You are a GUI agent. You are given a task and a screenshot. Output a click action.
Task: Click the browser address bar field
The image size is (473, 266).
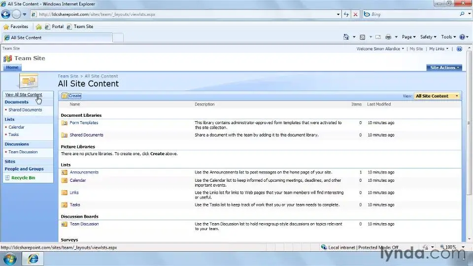pyautogui.click(x=184, y=14)
